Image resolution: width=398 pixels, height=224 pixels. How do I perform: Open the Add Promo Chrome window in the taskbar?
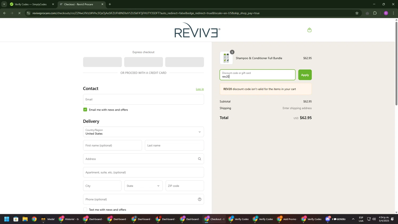[x=287, y=219]
